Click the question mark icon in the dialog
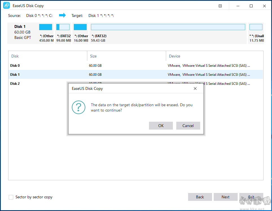The image size is (272, 211). coord(79,107)
